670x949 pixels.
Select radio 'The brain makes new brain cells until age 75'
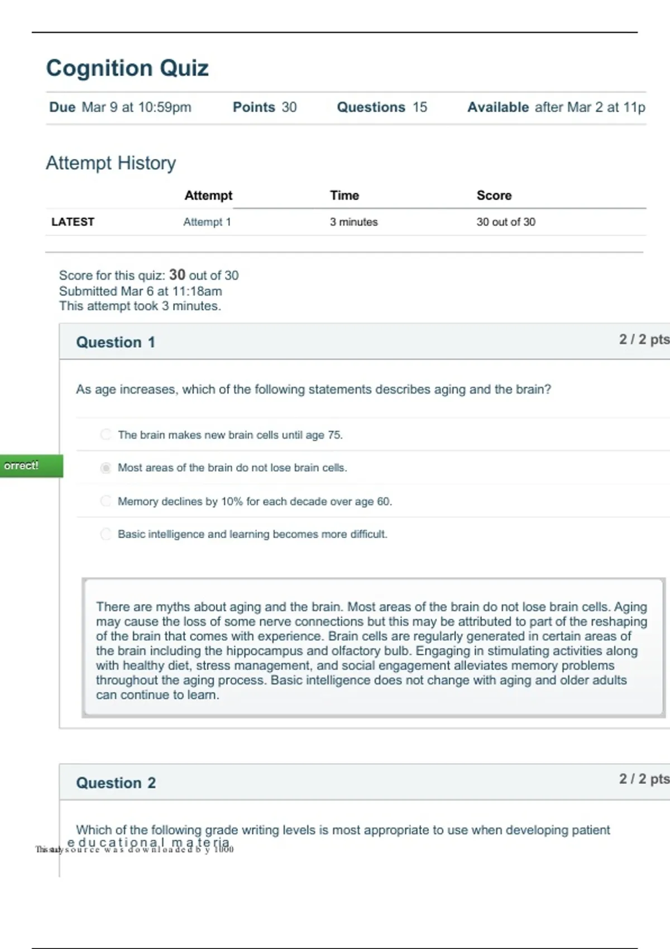tap(106, 434)
